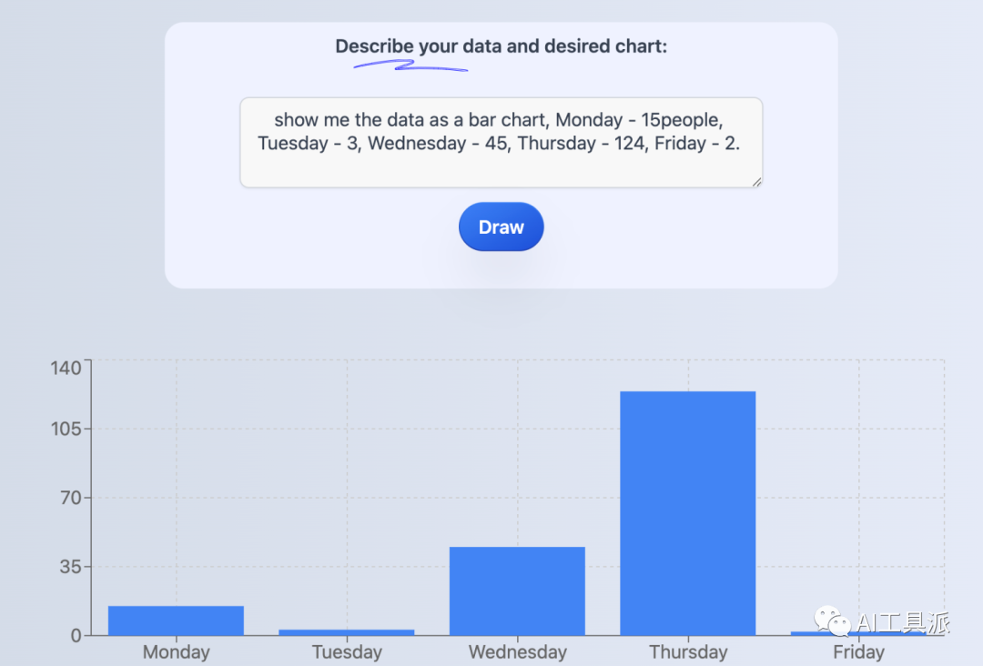Click the 105 y-axis tick label
The image size is (983, 666).
(x=66, y=429)
